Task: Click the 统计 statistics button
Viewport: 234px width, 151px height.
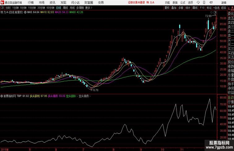Action: pos(188,8)
